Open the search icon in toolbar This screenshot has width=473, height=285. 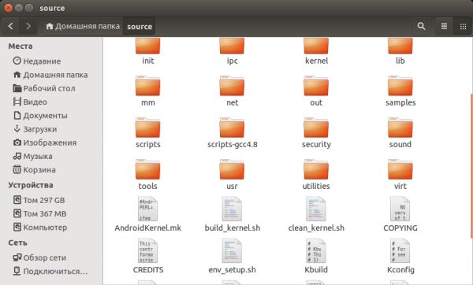(x=421, y=26)
